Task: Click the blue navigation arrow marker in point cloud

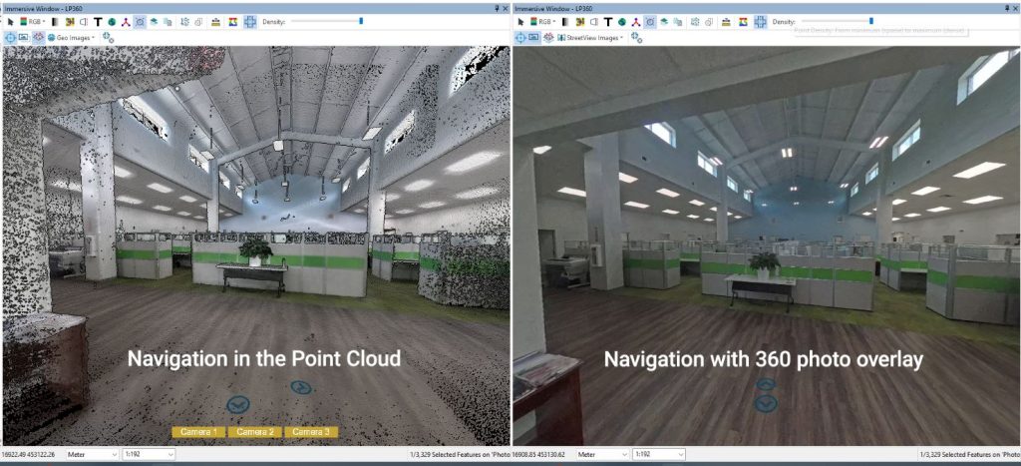Action: coord(237,403)
